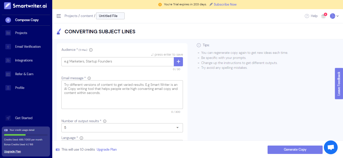The width and height of the screenshot is (343, 158).
Task: Go to Email Verification in sidebar
Action: [28, 46]
